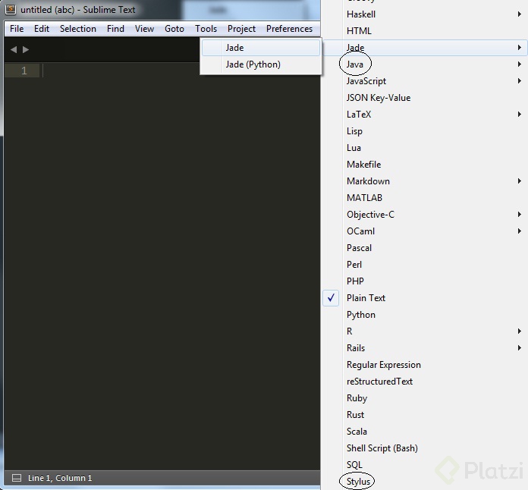Click the tab scroll right arrow
The height and width of the screenshot is (490, 528).
click(26, 49)
